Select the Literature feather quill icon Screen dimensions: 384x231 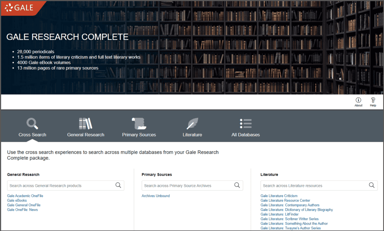pyautogui.click(x=192, y=124)
